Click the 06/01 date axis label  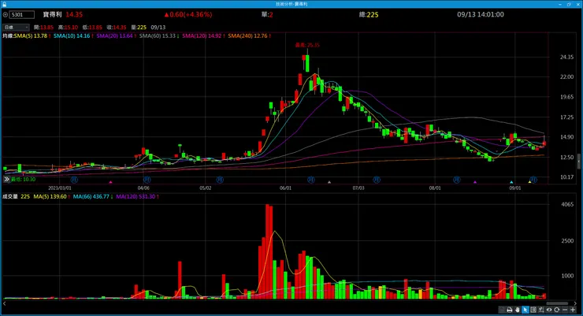[x=285, y=188]
